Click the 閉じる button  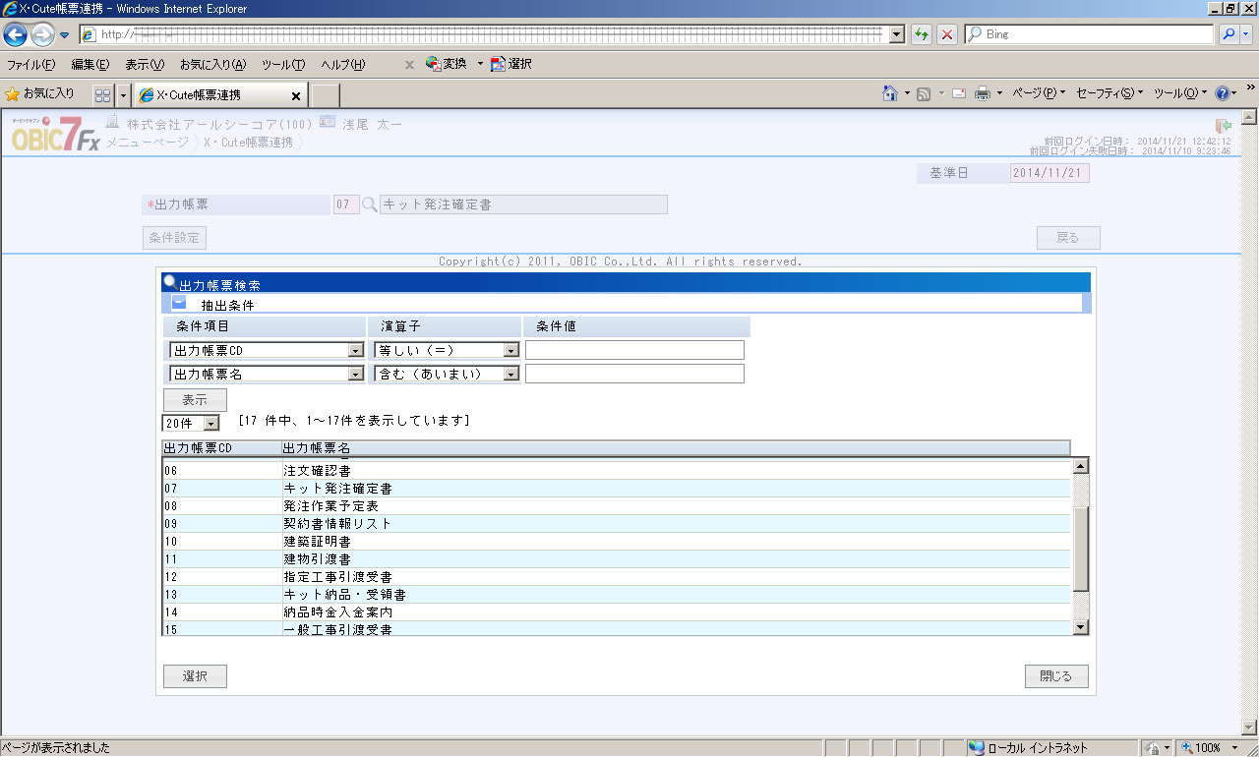coord(1056,676)
